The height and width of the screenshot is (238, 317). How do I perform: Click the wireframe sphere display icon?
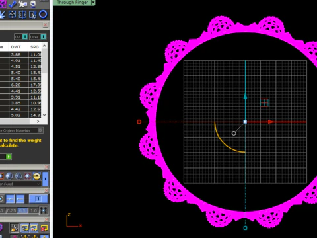pyautogui.click(x=18, y=177)
